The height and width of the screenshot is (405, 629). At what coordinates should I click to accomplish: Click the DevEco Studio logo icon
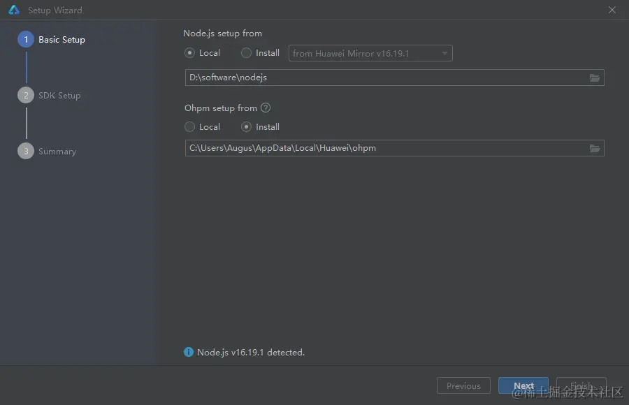pos(14,10)
